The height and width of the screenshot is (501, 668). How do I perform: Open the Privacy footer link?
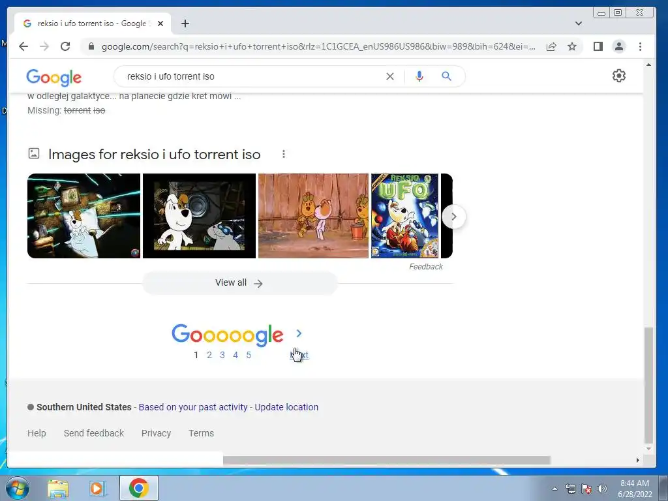[x=156, y=433]
